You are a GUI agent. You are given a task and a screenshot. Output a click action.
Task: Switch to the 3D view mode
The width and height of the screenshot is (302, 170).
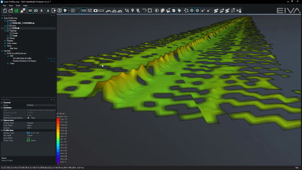click(30, 10)
